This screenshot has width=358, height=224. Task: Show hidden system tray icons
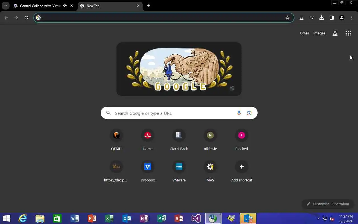(x=318, y=218)
